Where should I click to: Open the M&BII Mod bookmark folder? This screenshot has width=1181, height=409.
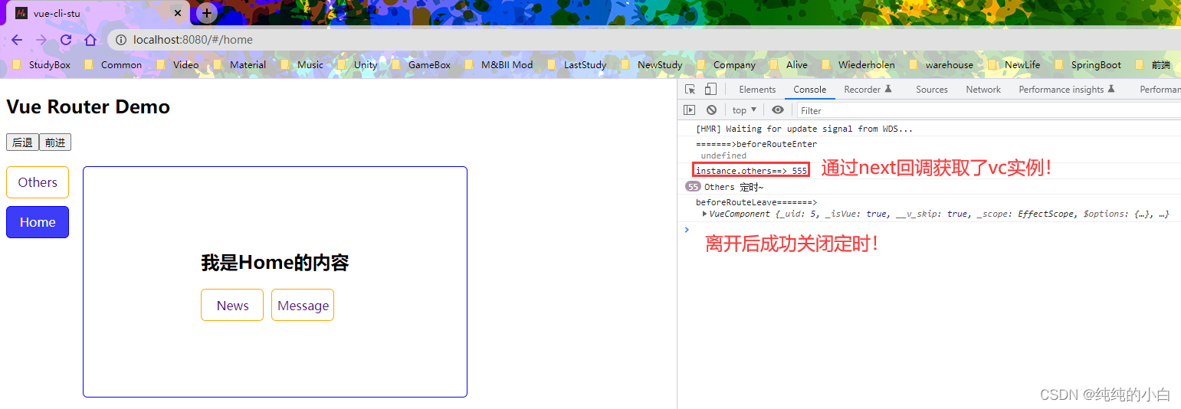point(498,65)
